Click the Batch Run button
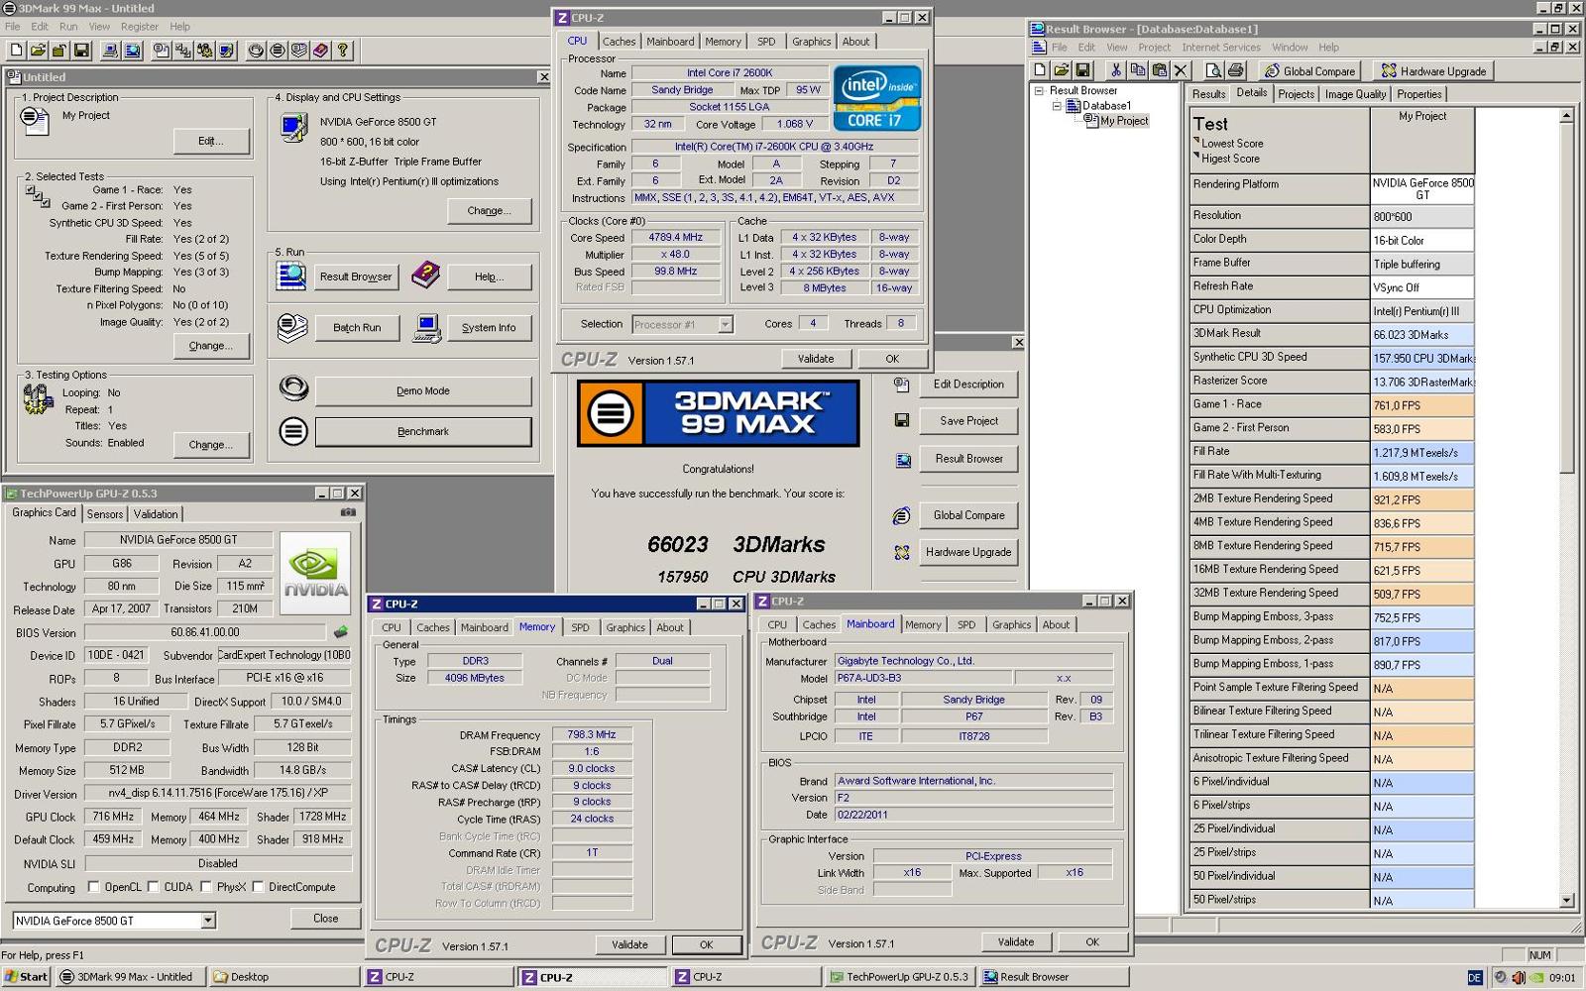 pos(357,327)
